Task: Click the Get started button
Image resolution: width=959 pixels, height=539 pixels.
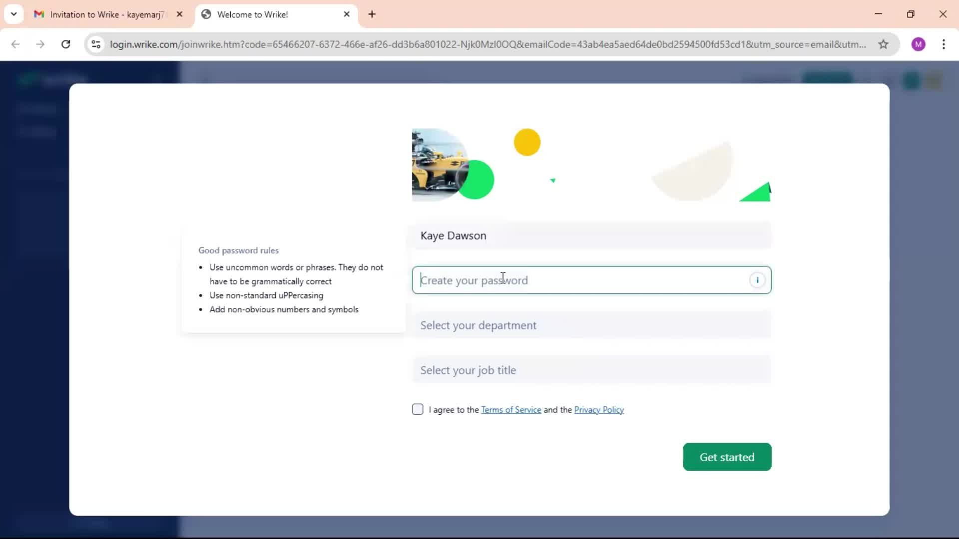Action: (x=727, y=457)
